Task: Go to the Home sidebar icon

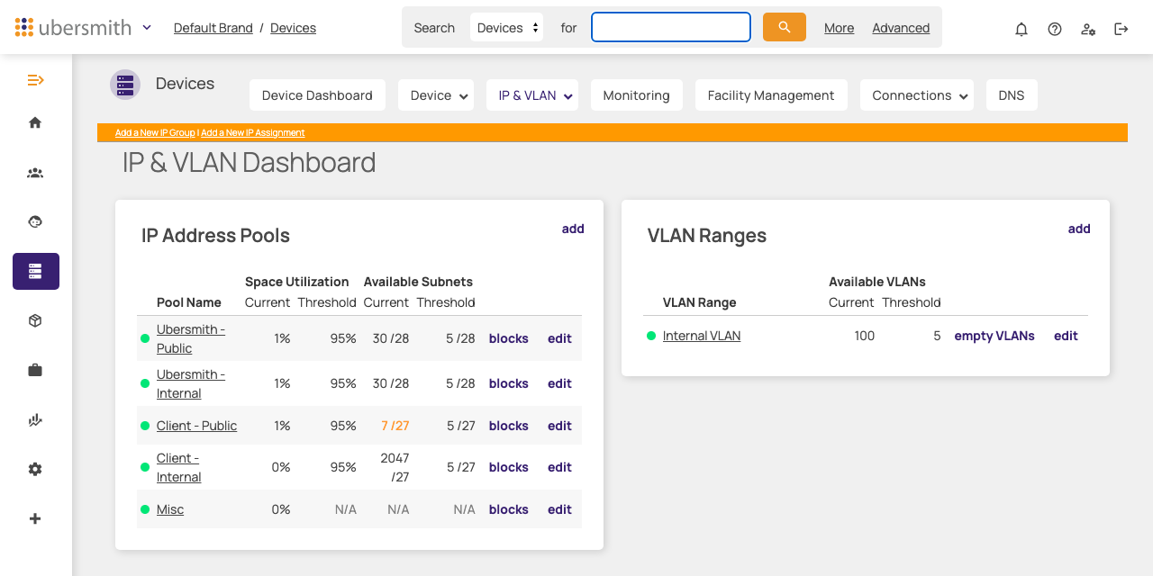Action: click(35, 122)
